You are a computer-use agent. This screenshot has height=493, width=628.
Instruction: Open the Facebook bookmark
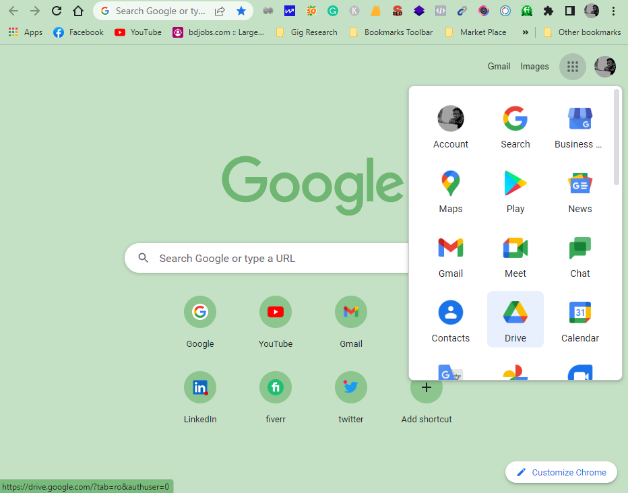click(78, 32)
